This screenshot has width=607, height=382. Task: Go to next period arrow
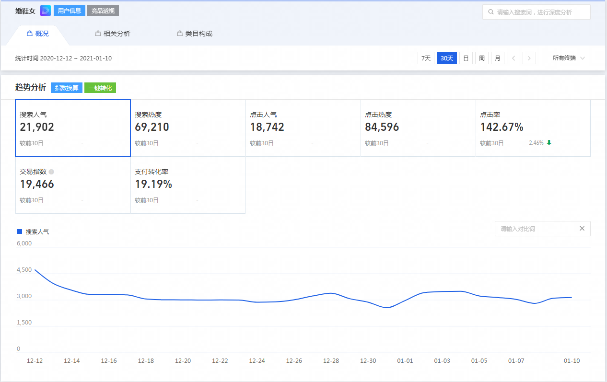tap(529, 58)
